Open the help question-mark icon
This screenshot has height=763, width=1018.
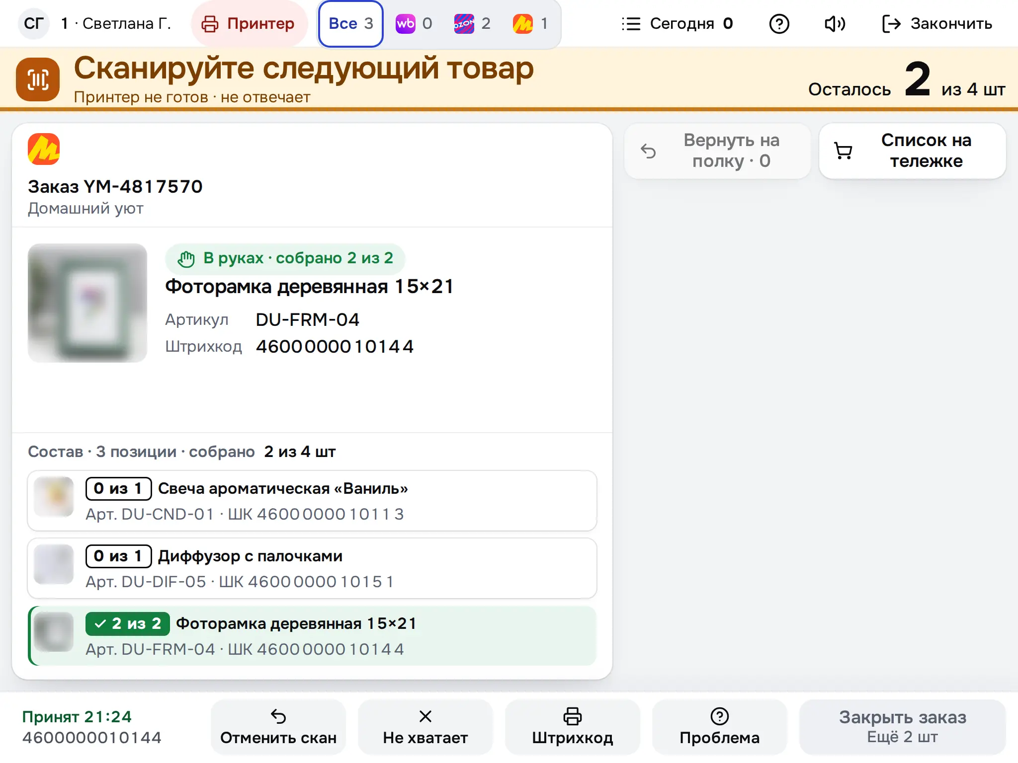(779, 23)
